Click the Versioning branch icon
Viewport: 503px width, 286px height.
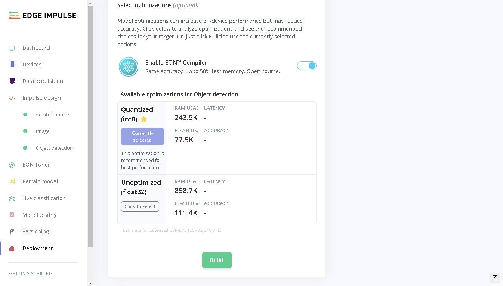(x=12, y=231)
